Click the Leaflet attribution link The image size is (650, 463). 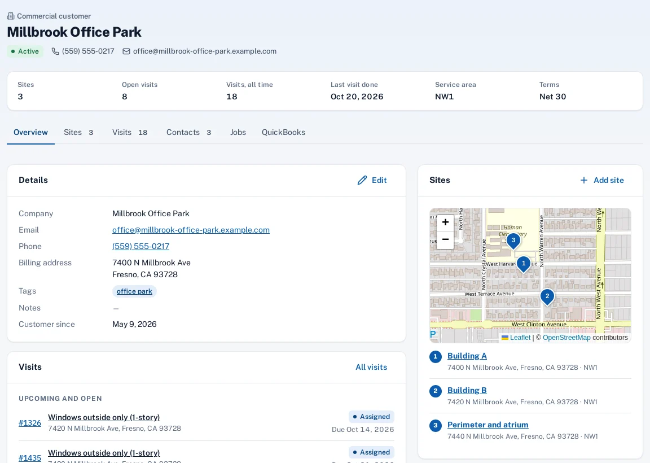[520, 338]
